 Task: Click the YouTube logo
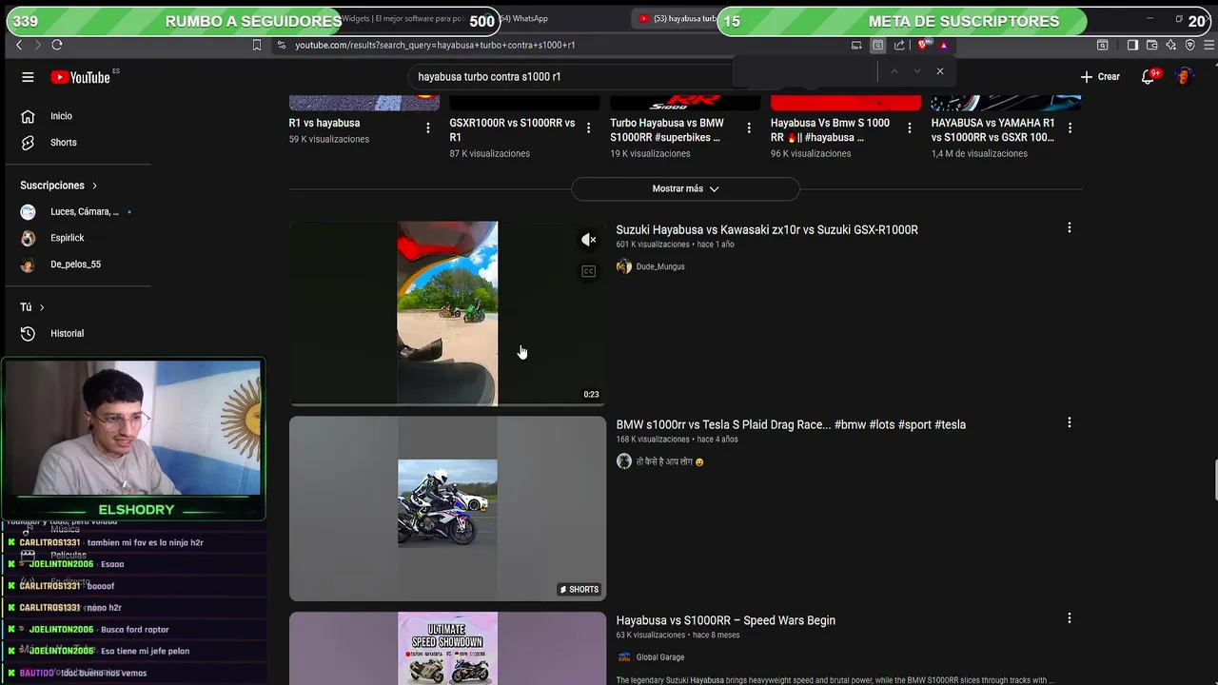80,77
